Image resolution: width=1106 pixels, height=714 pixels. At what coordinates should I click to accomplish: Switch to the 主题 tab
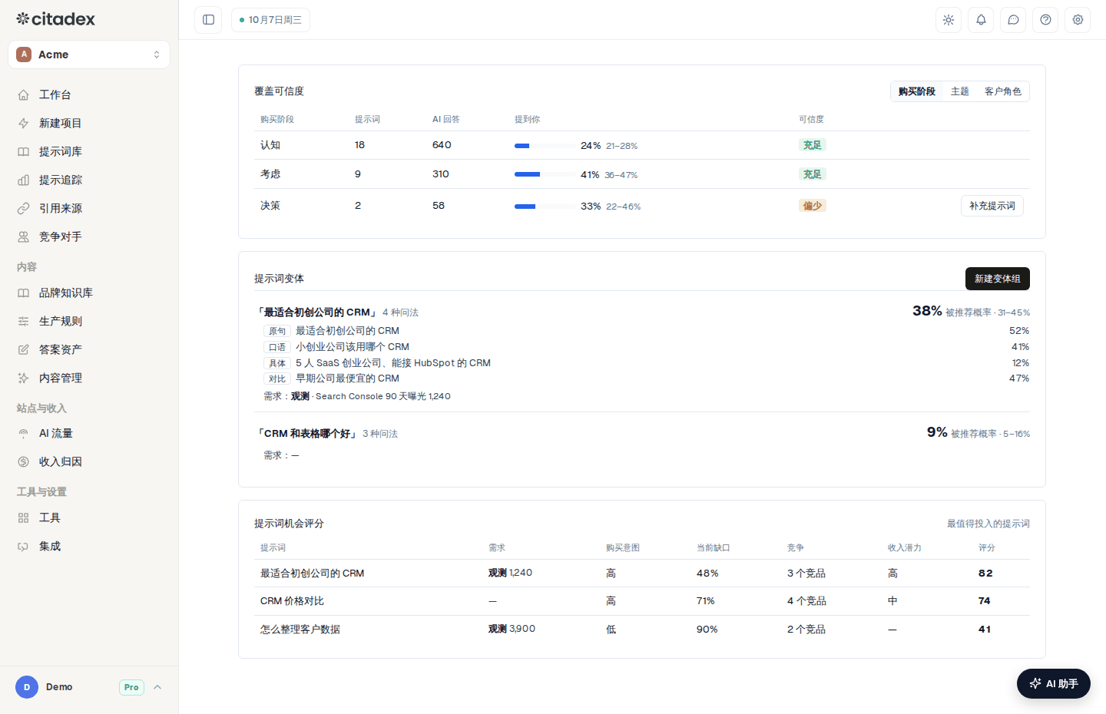tap(960, 91)
